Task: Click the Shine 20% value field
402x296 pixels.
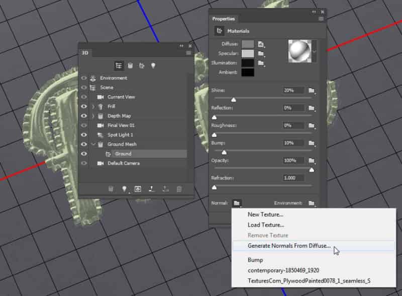Action: click(x=293, y=91)
